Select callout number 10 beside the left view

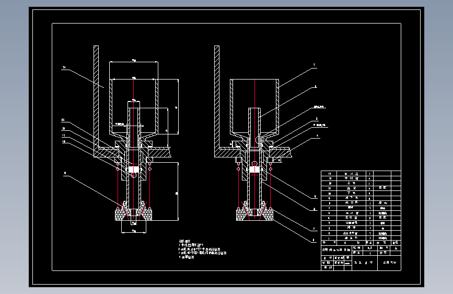point(64,141)
